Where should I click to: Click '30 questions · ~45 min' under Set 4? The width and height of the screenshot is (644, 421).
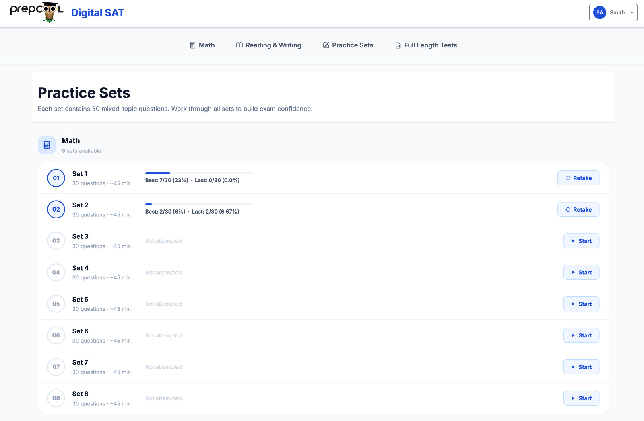(x=101, y=278)
